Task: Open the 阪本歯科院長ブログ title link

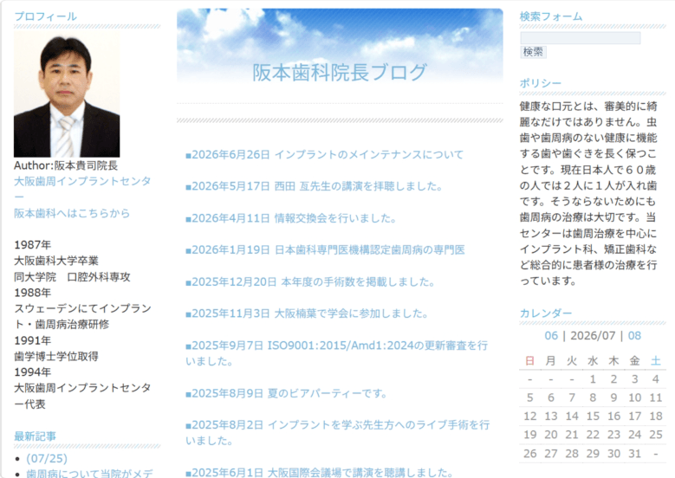Action: [340, 72]
